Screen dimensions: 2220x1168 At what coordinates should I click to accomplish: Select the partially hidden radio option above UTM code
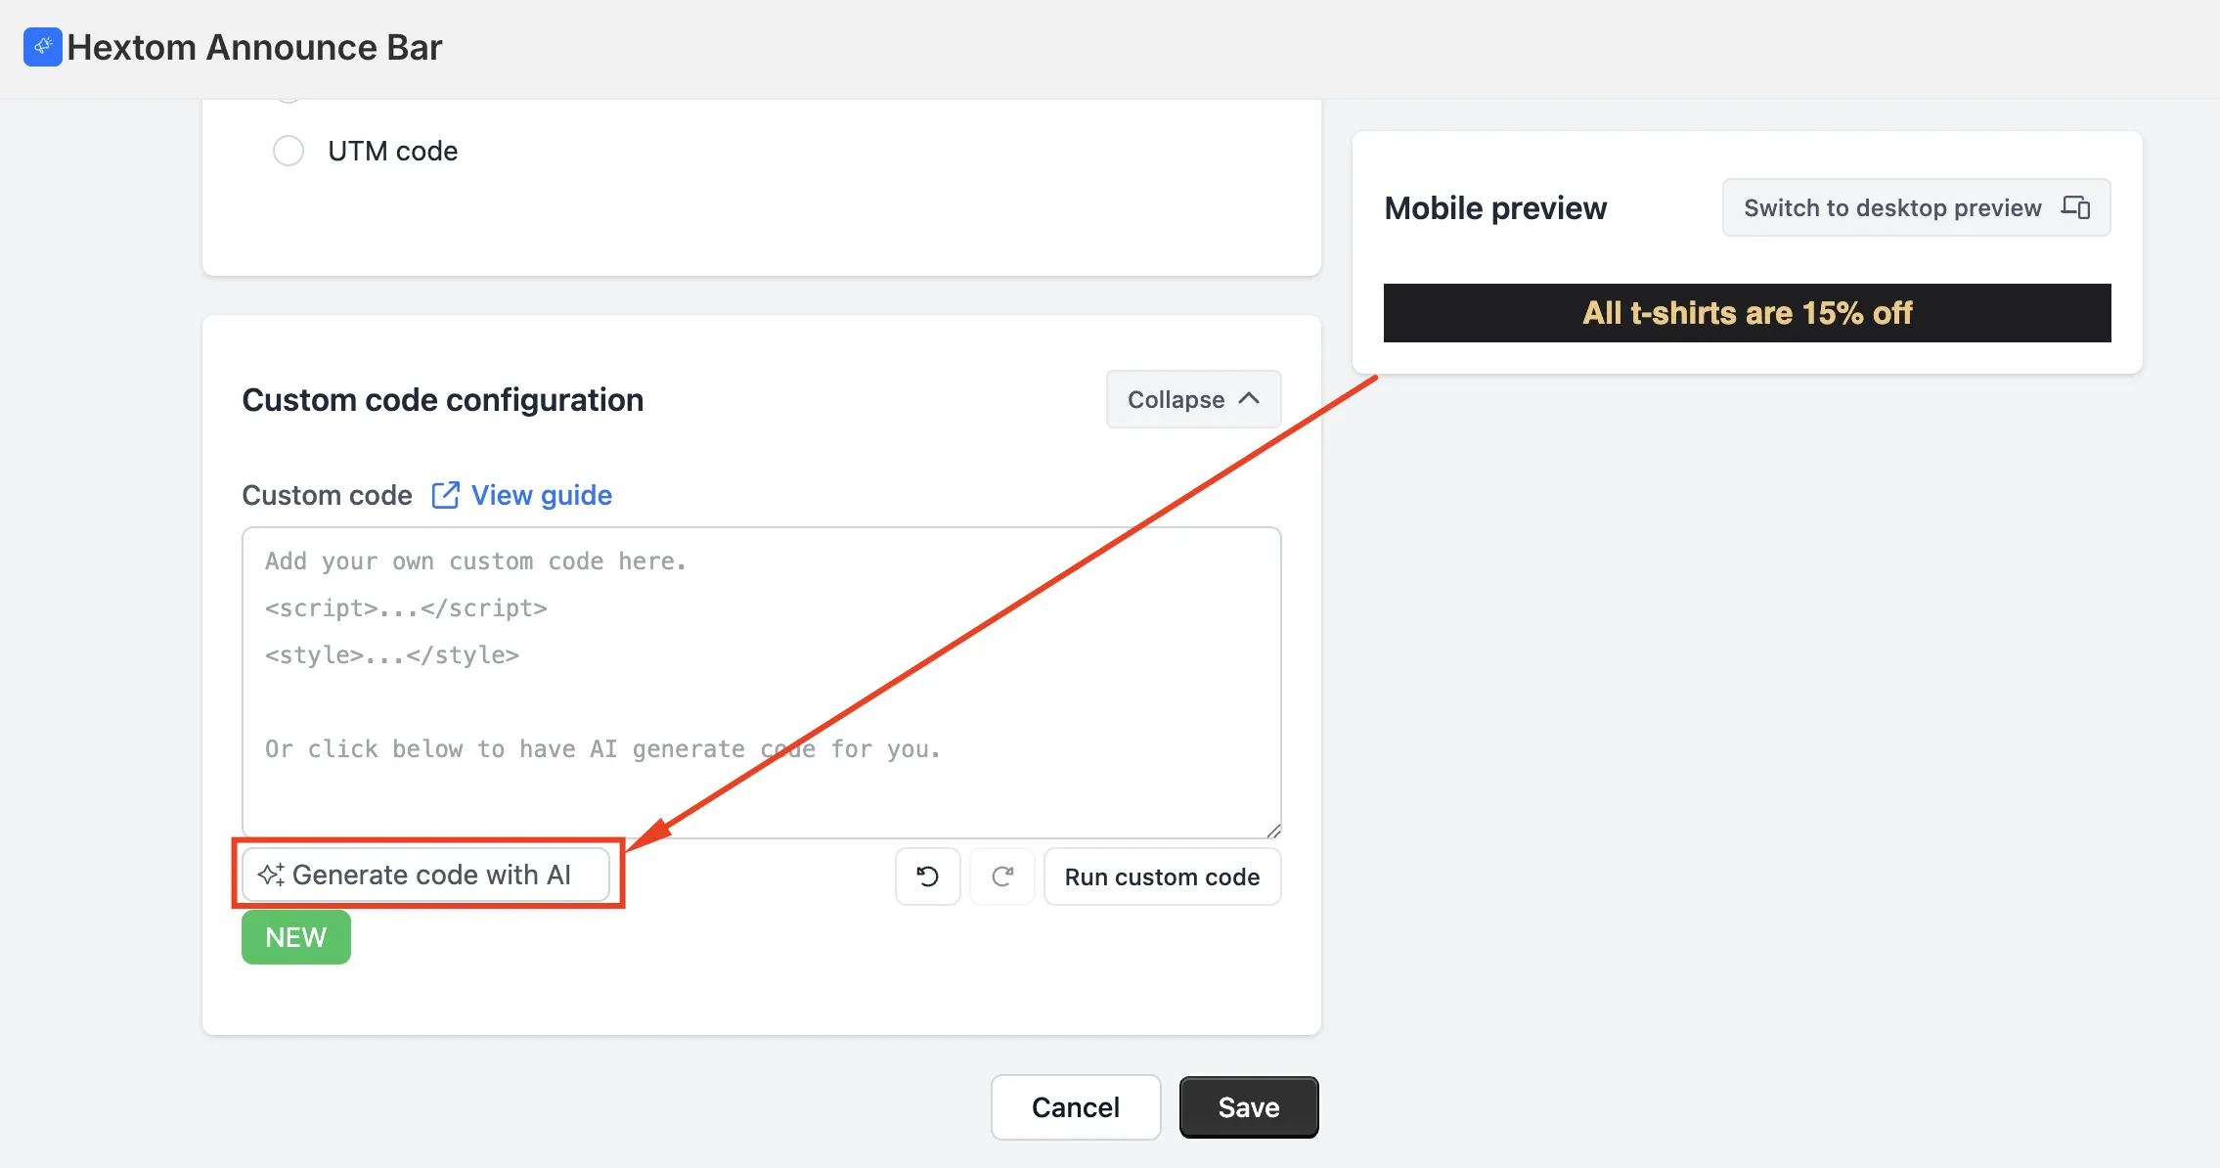point(289,97)
